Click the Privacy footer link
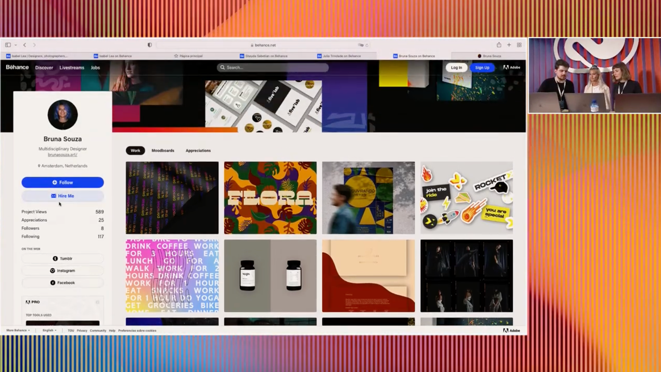The height and width of the screenshot is (372, 661). click(82, 330)
